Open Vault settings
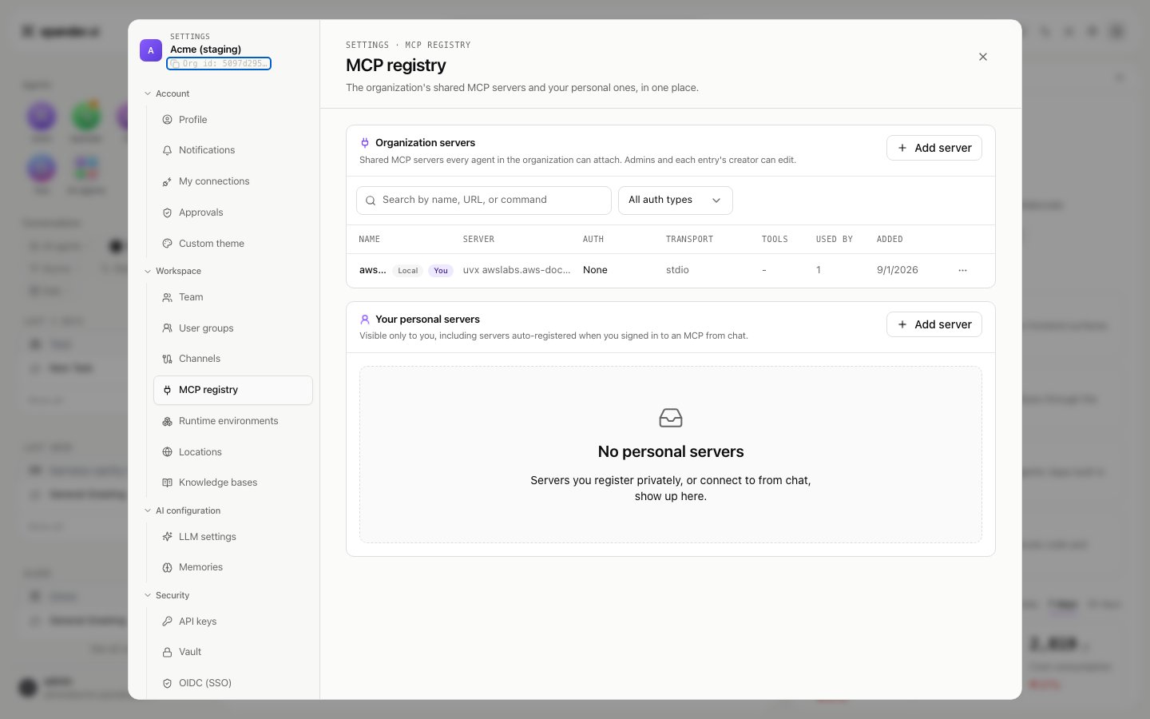This screenshot has height=719, width=1150. tap(232, 652)
